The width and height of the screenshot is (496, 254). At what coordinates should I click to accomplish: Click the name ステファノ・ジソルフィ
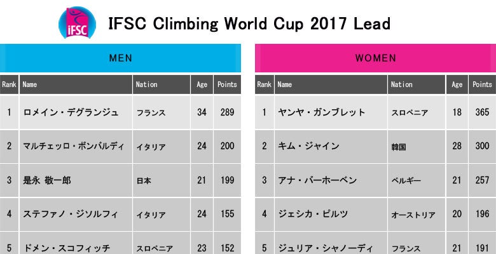click(x=71, y=214)
